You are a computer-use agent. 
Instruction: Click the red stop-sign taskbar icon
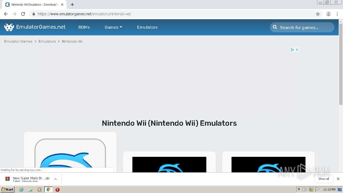click(x=57, y=190)
